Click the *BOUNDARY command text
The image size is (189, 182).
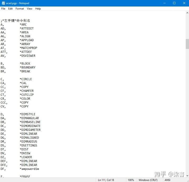click(28, 67)
